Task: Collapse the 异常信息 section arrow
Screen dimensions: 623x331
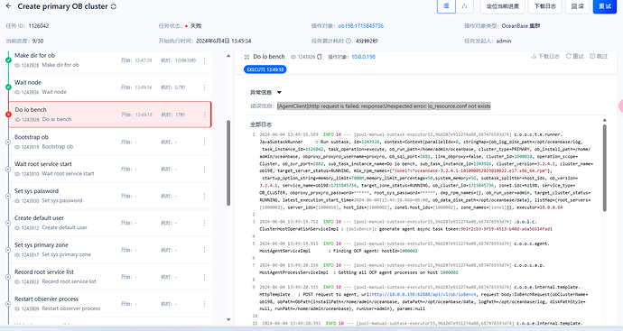Action: click(279, 93)
